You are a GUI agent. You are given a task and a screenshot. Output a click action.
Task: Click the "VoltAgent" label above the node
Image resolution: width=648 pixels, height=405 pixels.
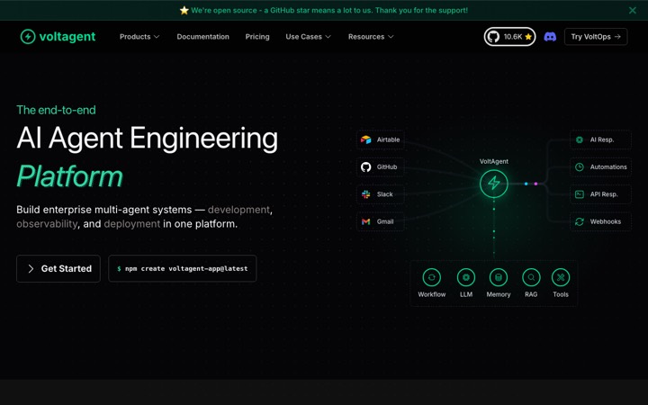494,162
